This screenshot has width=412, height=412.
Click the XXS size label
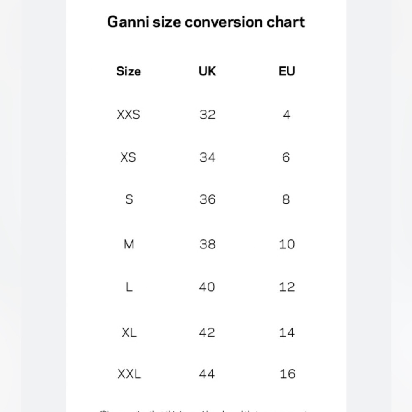[x=129, y=115]
